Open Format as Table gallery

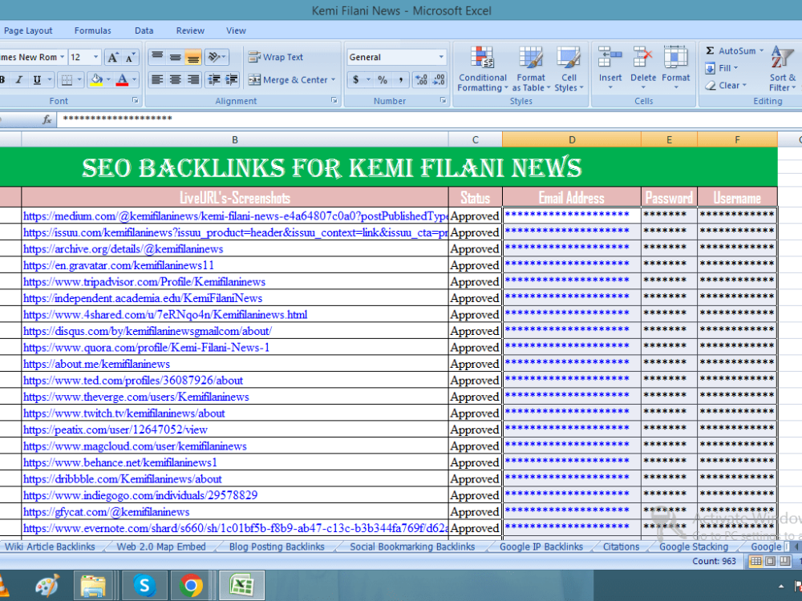pyautogui.click(x=531, y=69)
